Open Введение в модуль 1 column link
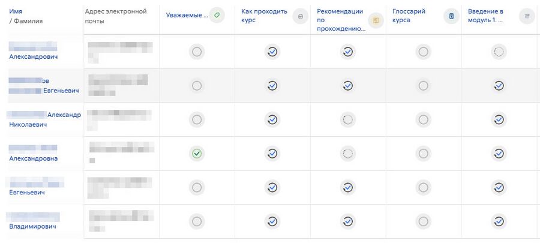Image resolution: width=540 pixels, height=243 pixels. 485,16
